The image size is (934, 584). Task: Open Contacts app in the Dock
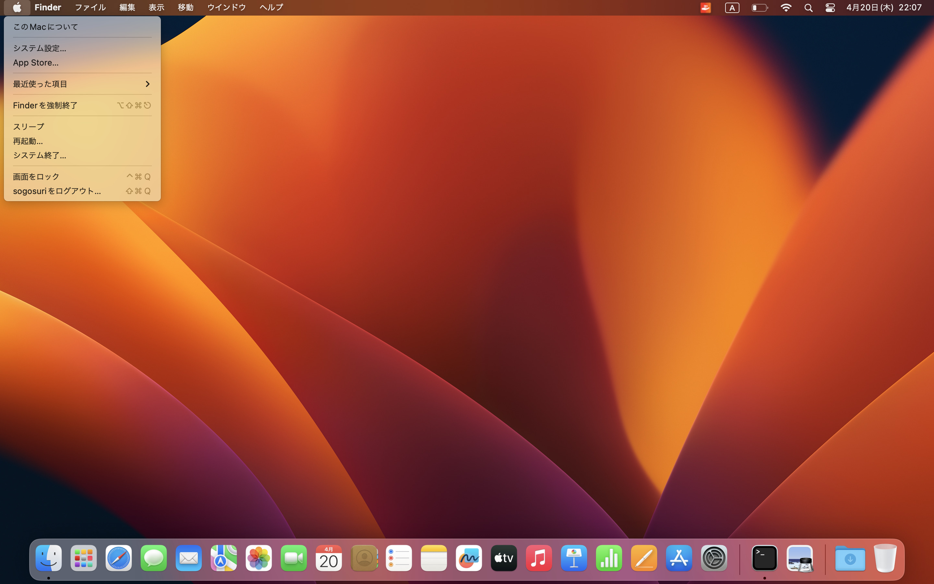tap(364, 558)
